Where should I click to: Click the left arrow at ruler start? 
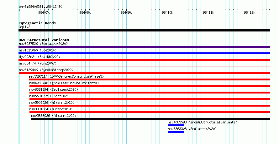(x=19, y=10)
